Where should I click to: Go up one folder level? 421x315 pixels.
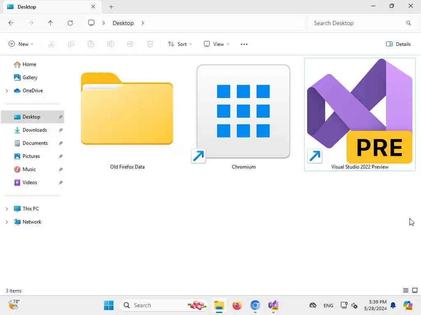50,23
